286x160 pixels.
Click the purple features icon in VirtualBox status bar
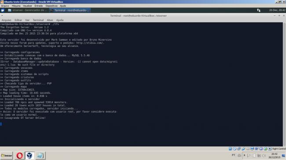[x=261, y=149]
